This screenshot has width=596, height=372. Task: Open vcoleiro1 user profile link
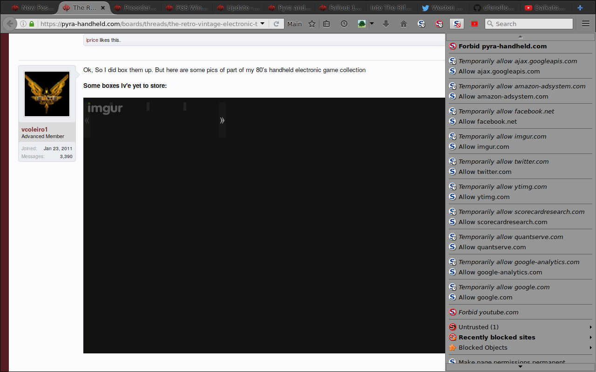tap(34, 129)
